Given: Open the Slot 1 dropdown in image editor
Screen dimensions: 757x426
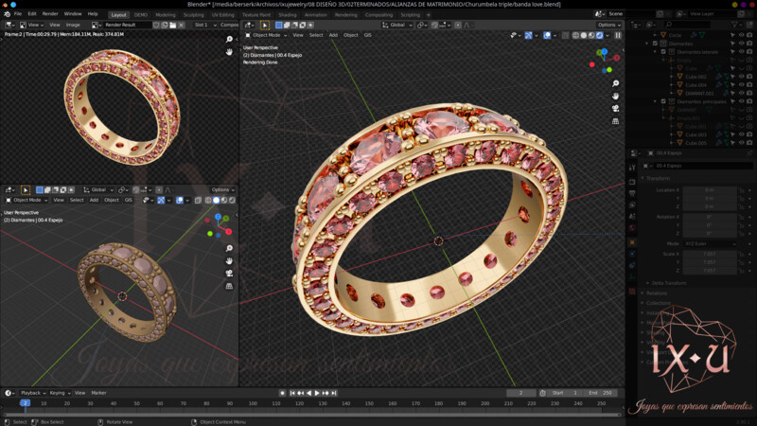Looking at the screenshot, I should (202, 25).
